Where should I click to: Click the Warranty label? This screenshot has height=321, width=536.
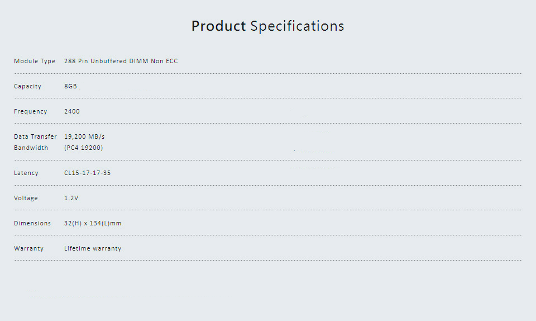[28, 248]
